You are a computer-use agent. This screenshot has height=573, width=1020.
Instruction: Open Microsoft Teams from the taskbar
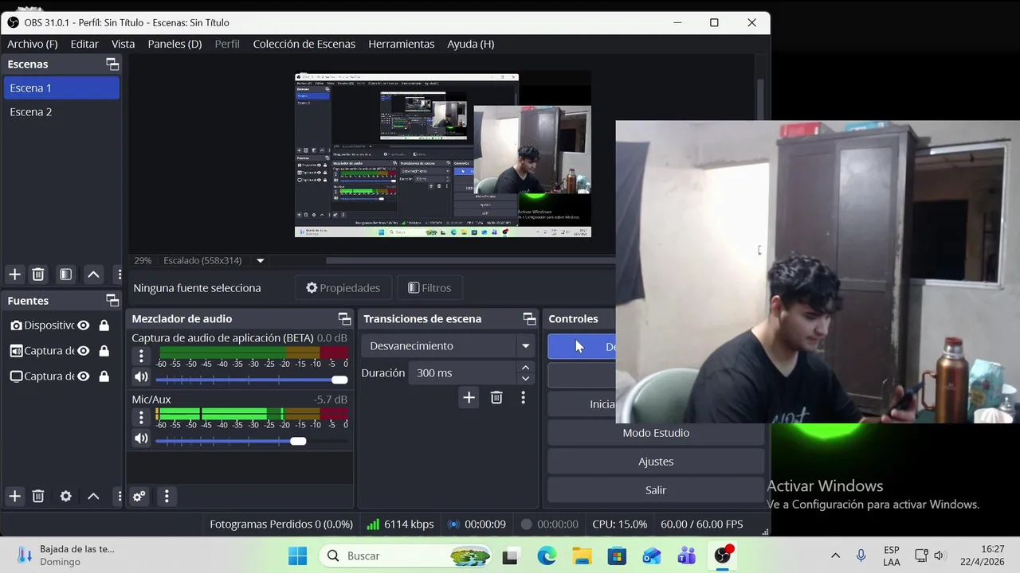coord(687,555)
